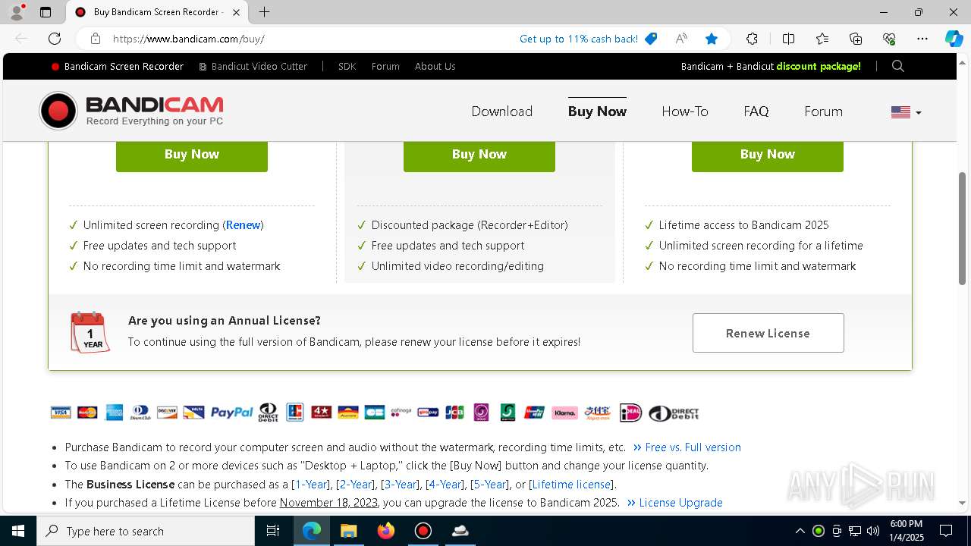971x546 pixels.
Task: Open a new browser tab
Action: point(264,12)
